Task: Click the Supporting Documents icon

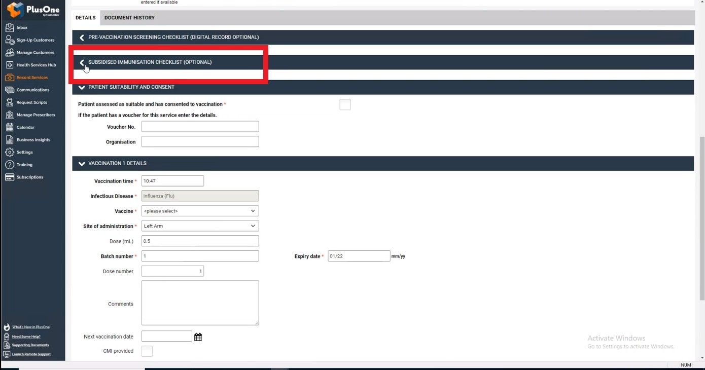Action: click(x=7, y=345)
